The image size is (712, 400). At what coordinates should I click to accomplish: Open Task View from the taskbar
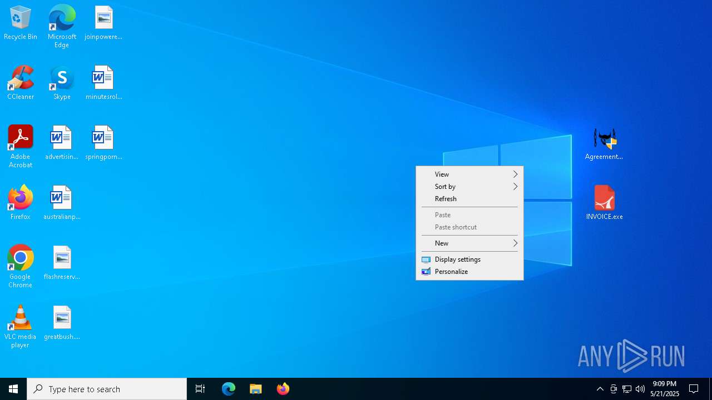coord(200,389)
